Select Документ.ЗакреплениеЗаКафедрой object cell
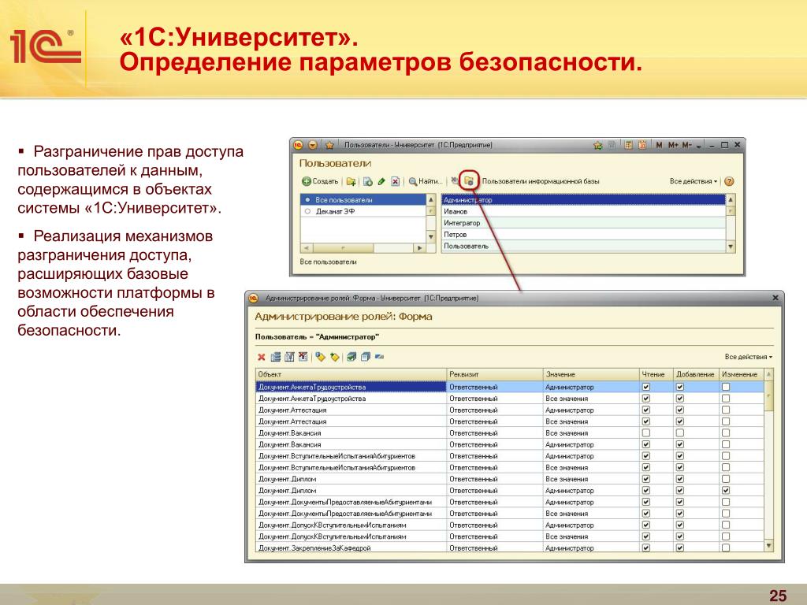 351,548
